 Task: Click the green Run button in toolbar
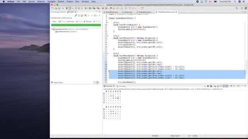tap(90, 8)
